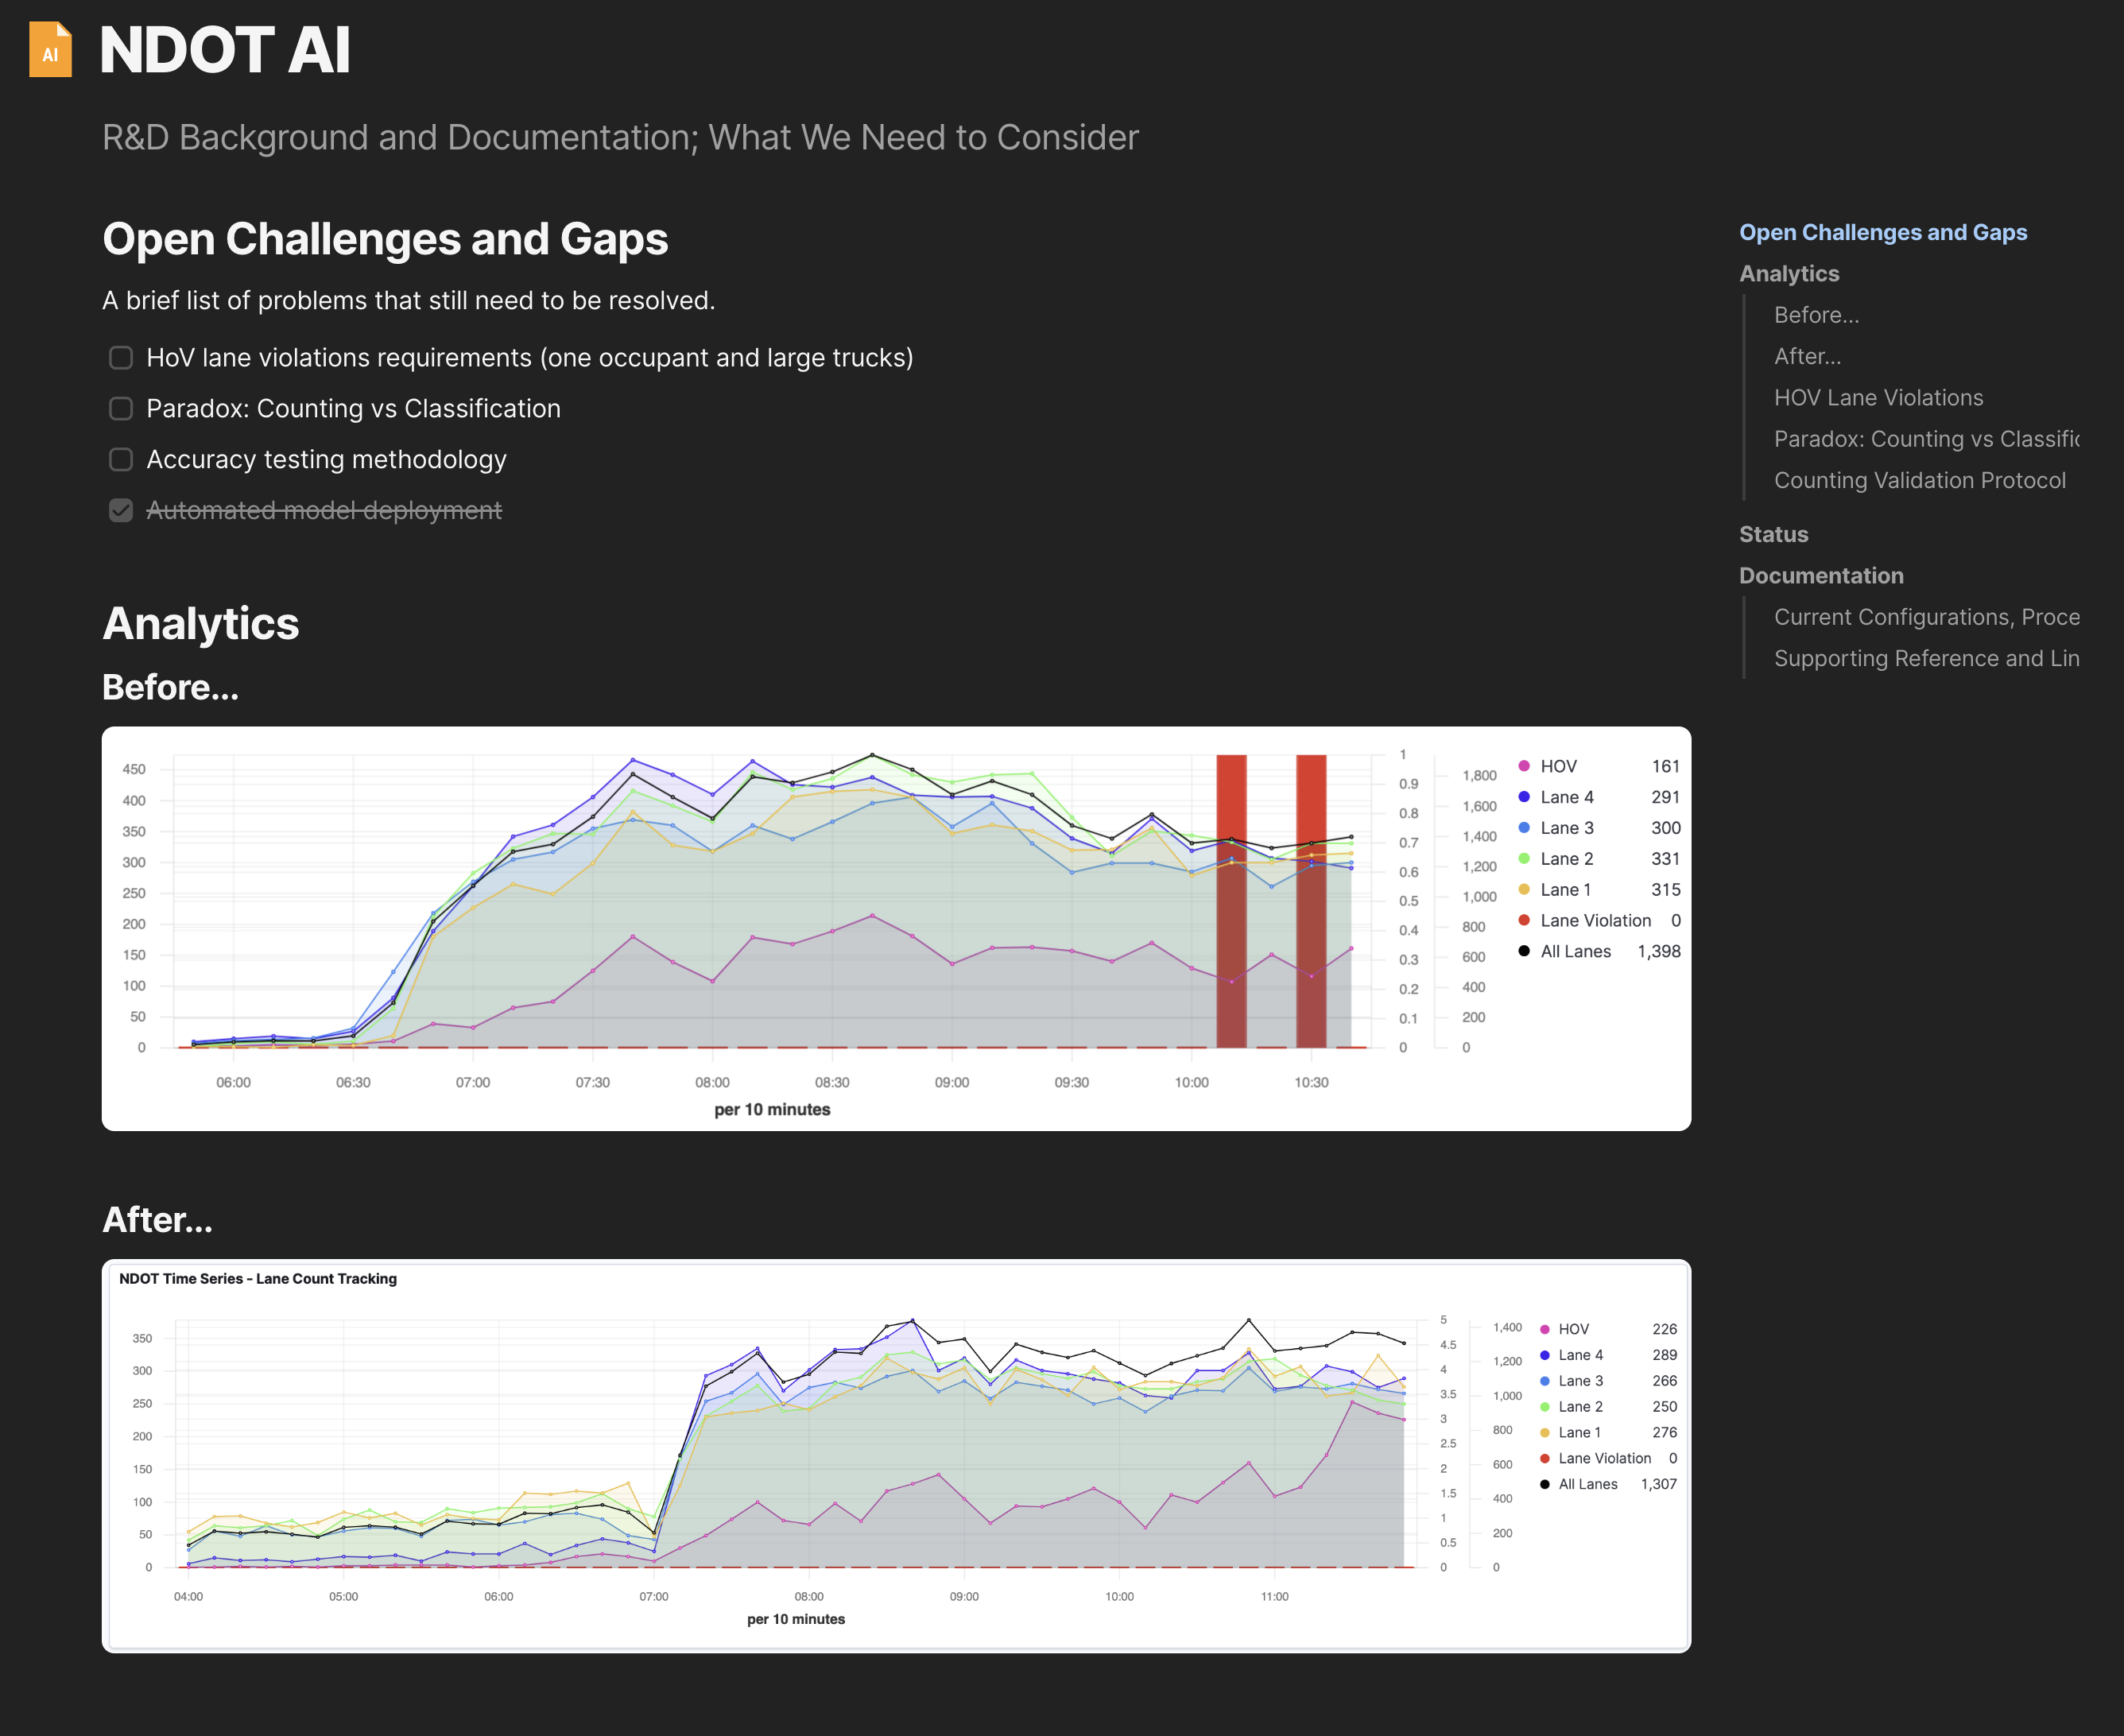Click the black All Lanes legend dot
This screenshot has height=1736, width=2124.
coord(1524,951)
